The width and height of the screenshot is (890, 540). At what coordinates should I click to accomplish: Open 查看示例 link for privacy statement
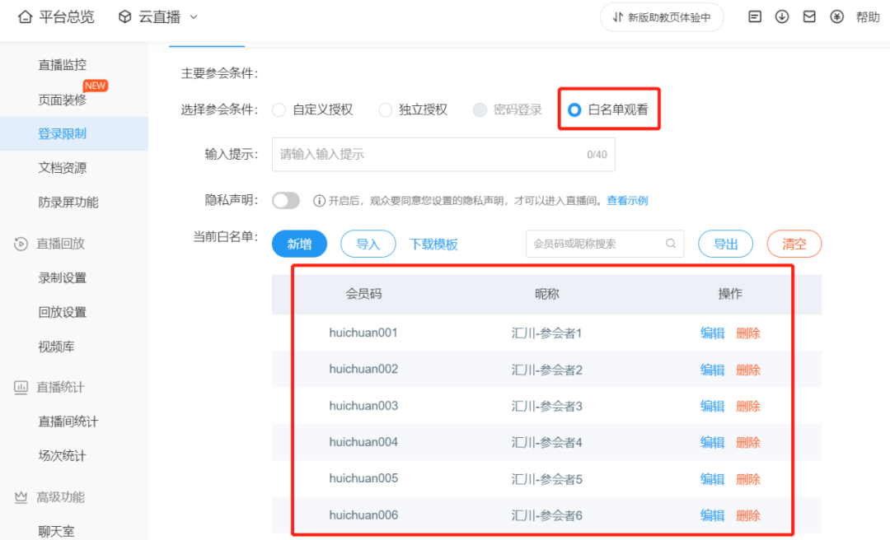[x=627, y=198]
